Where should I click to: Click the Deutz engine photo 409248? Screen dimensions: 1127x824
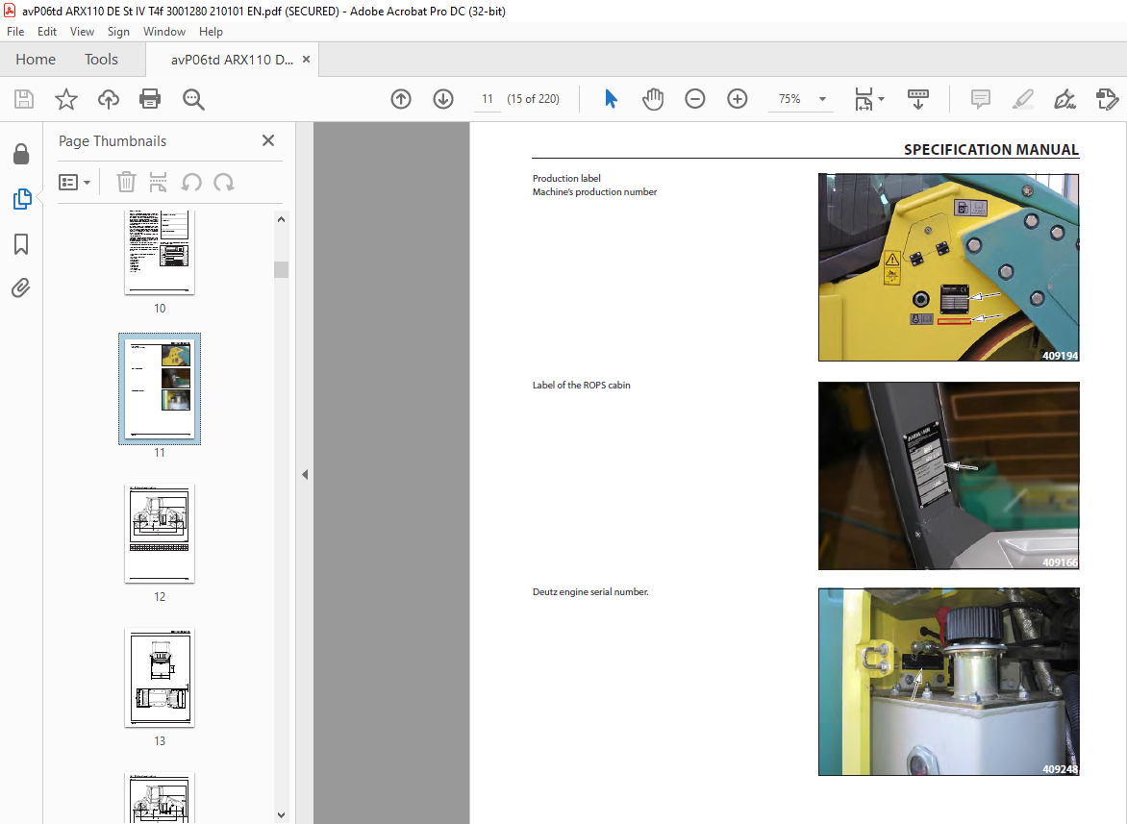click(x=949, y=682)
